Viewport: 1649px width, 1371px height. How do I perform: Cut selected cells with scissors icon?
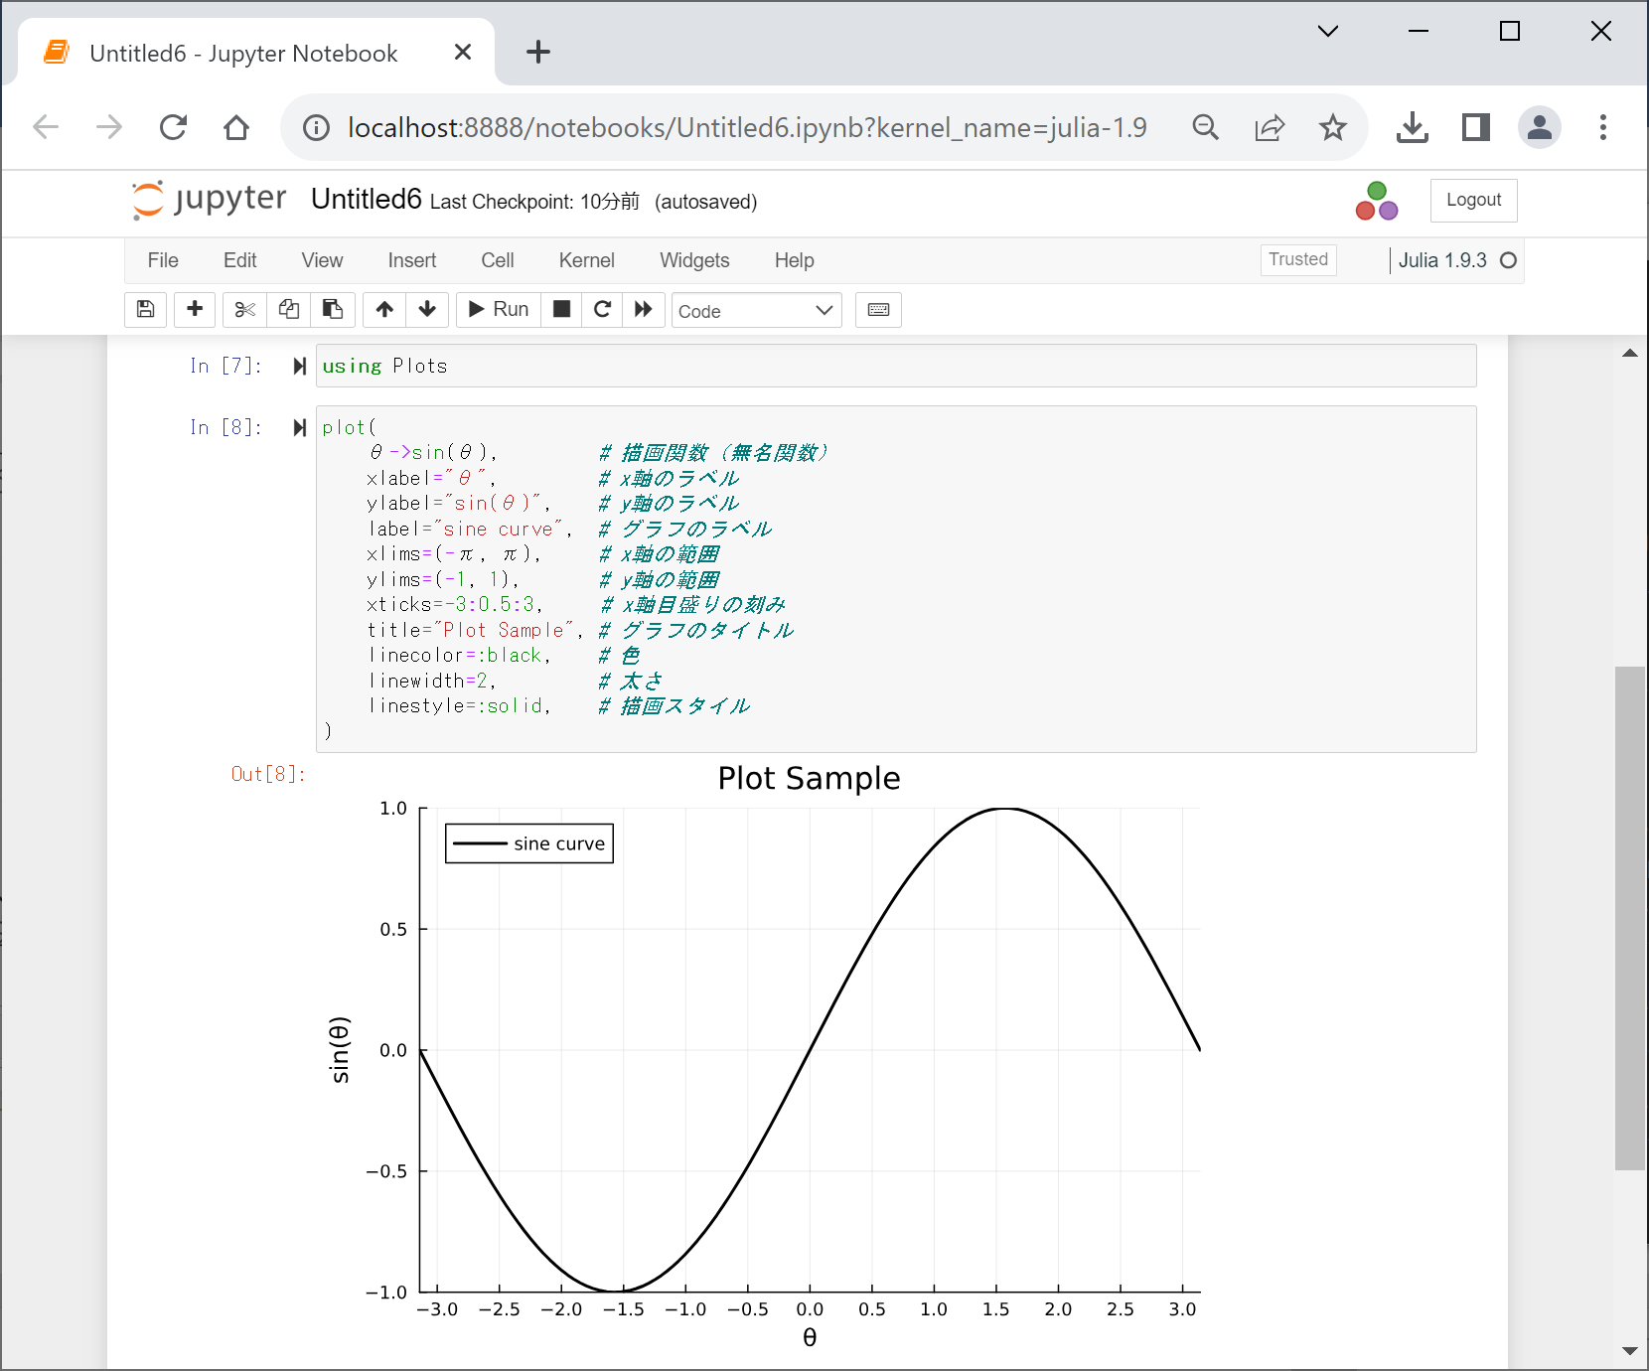coord(244,310)
